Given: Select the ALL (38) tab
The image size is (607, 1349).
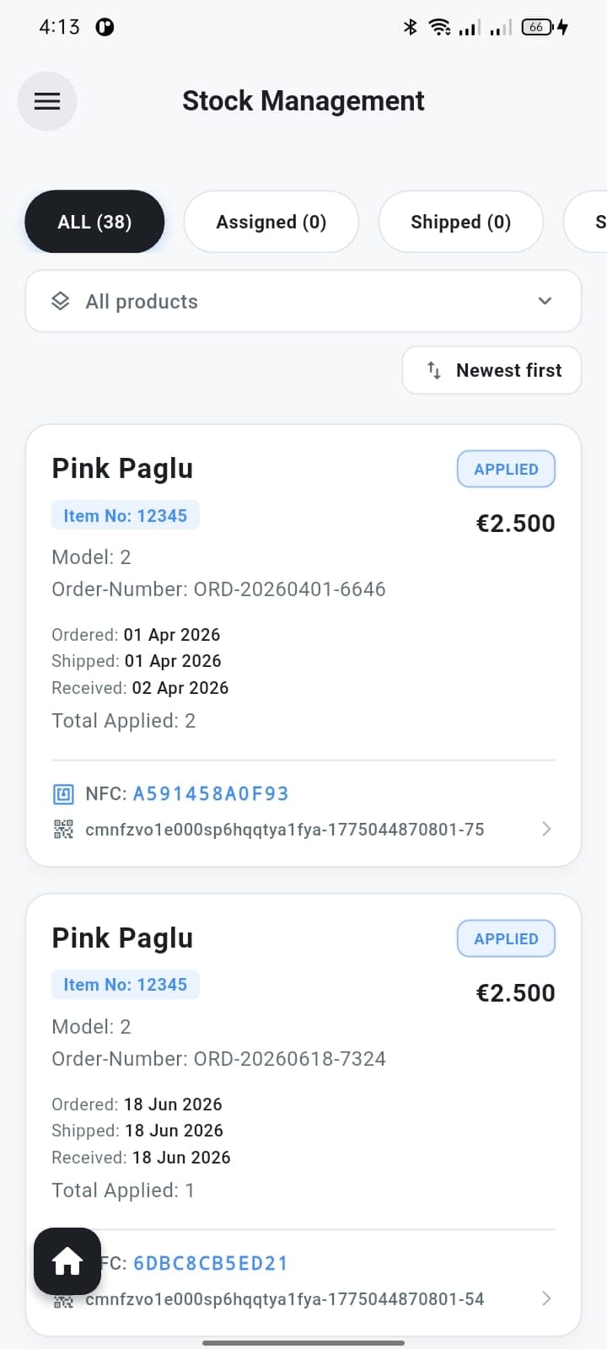Looking at the screenshot, I should 94,222.
